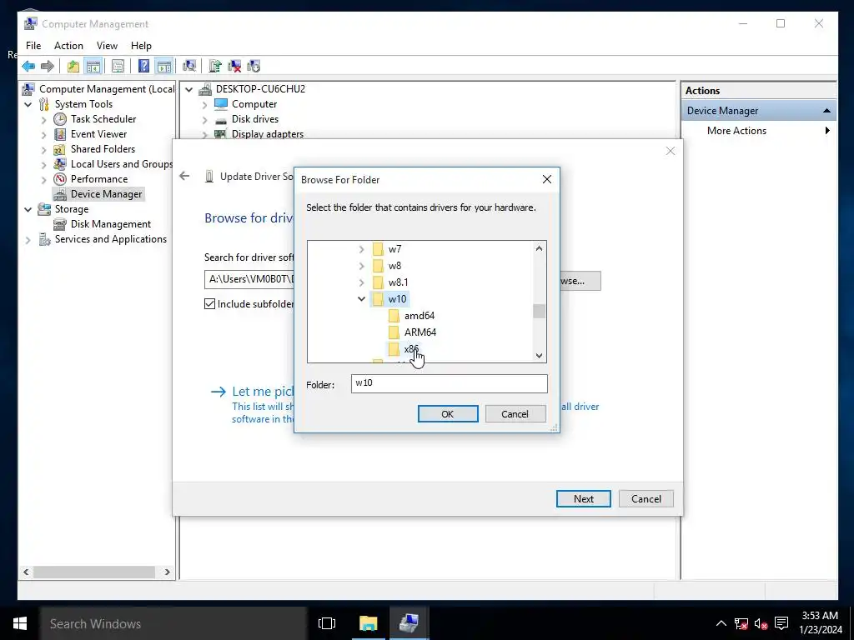Click the wizard back arrow beside Update Driver
This screenshot has height=640, width=854.
184,176
